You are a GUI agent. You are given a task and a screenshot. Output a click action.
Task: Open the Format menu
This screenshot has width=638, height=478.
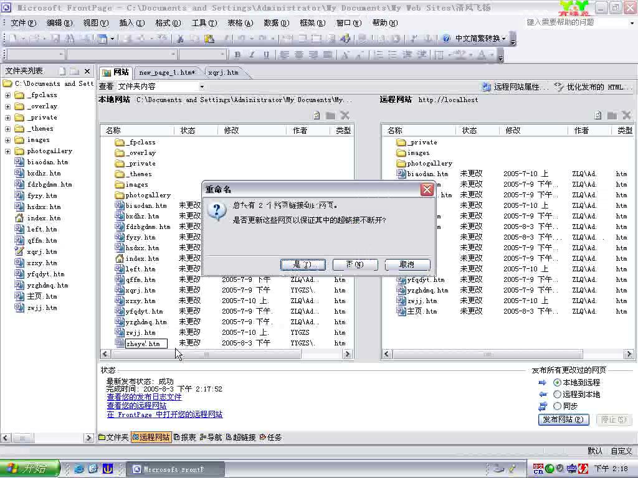point(168,23)
